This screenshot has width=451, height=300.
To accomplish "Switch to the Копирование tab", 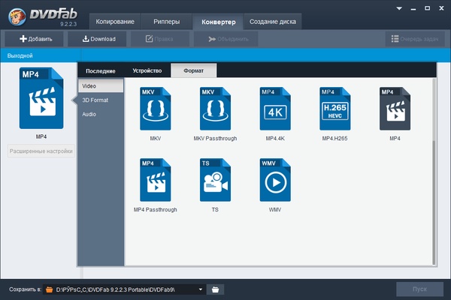I will click(115, 22).
